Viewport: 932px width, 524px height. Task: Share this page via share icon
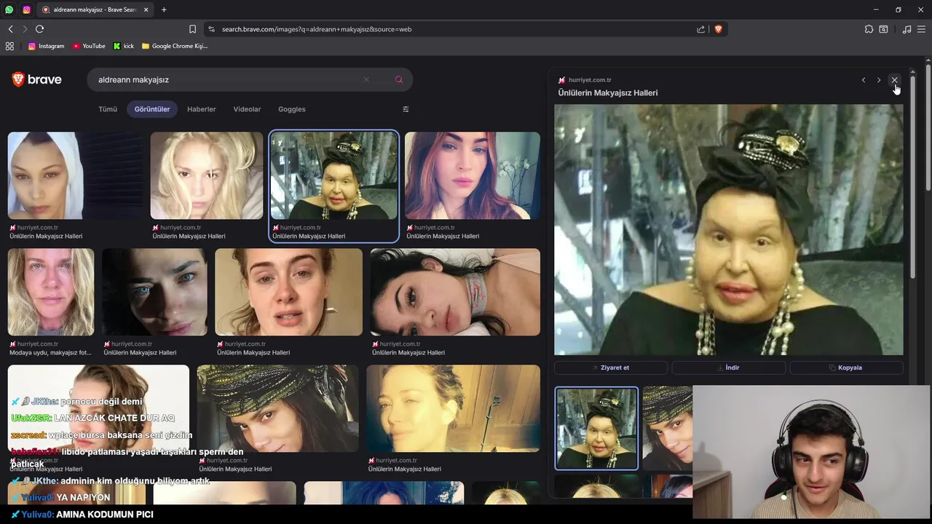700,29
